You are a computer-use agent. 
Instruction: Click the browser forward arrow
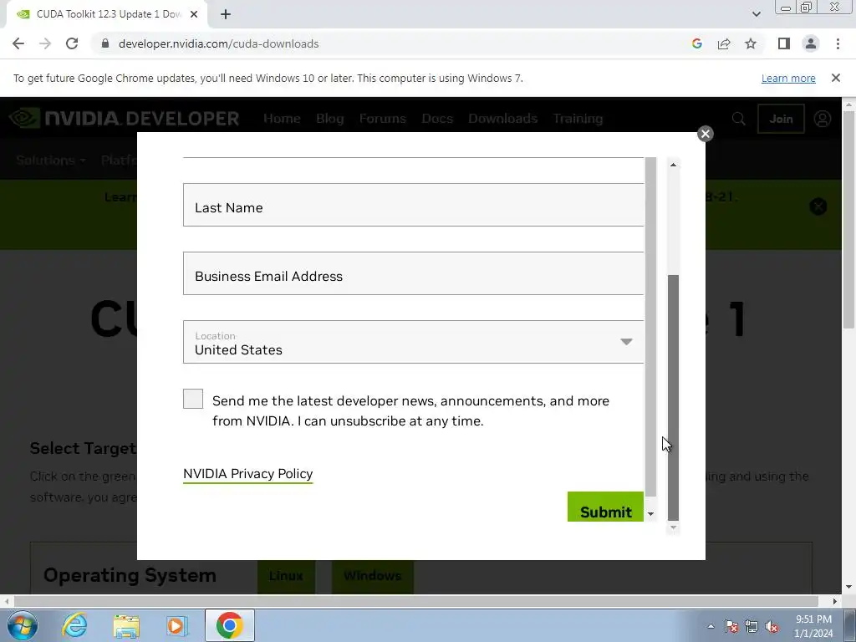tap(45, 43)
